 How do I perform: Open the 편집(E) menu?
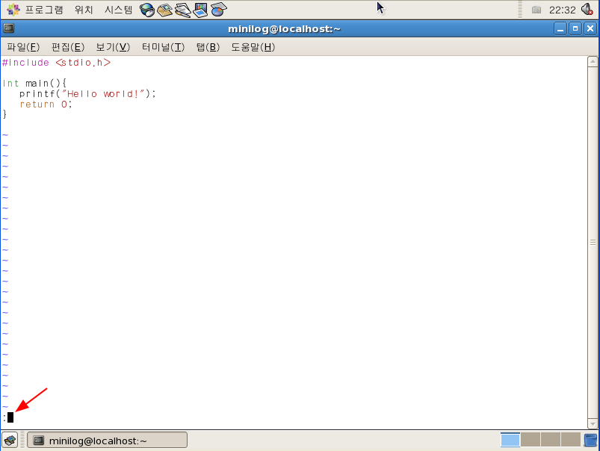point(68,47)
